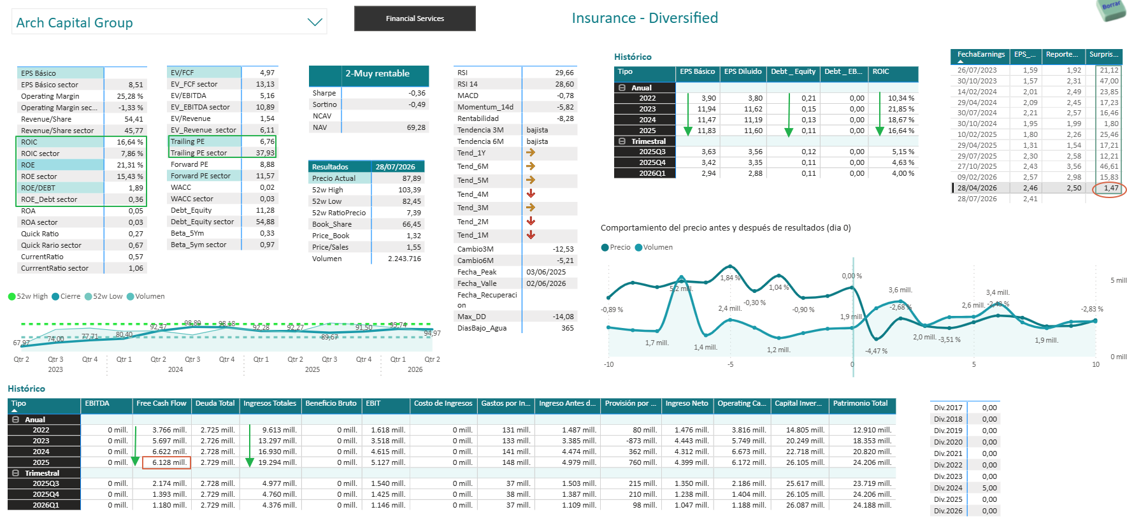This screenshot has width=1127, height=528.
Task: Collapse Trimestral group in the EBITDA table
Action: tap(15, 473)
